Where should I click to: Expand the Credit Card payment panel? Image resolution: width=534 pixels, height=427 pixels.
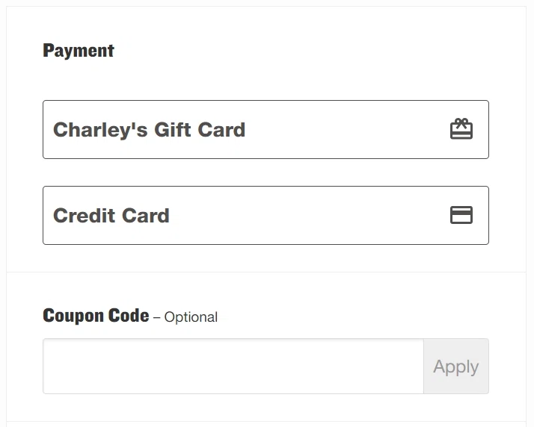click(266, 215)
